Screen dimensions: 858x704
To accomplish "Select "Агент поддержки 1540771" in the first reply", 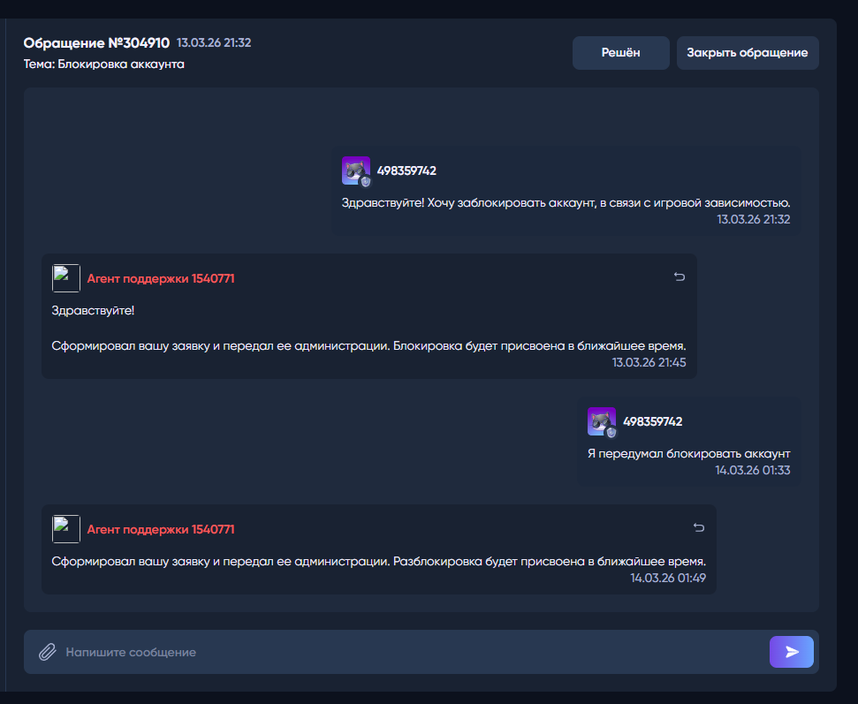I will coord(160,278).
